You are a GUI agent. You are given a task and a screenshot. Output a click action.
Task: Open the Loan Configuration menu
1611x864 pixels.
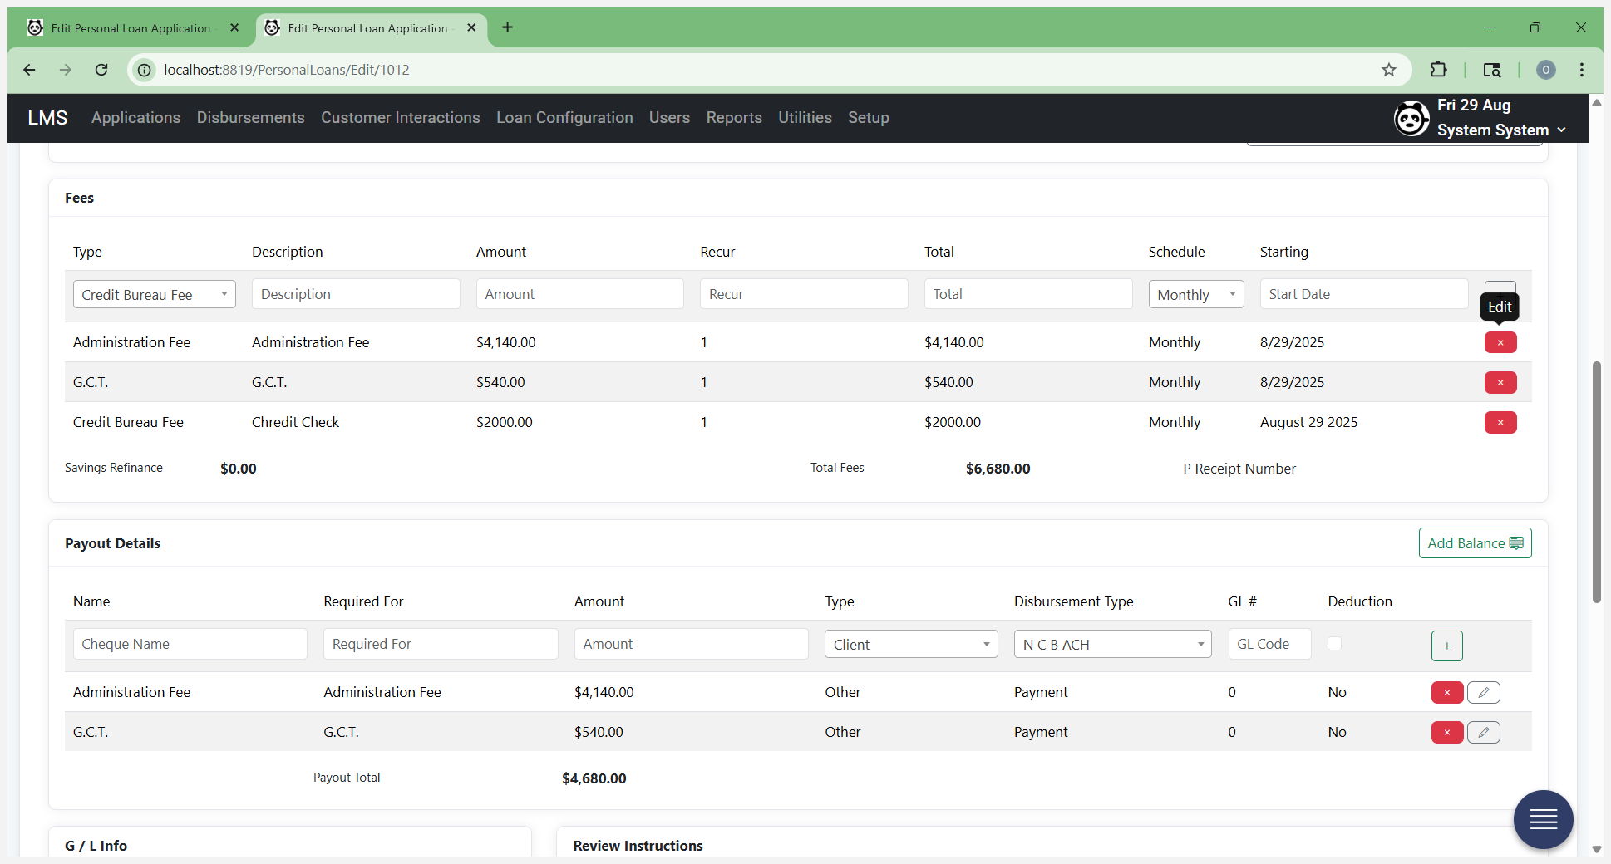coord(564,118)
